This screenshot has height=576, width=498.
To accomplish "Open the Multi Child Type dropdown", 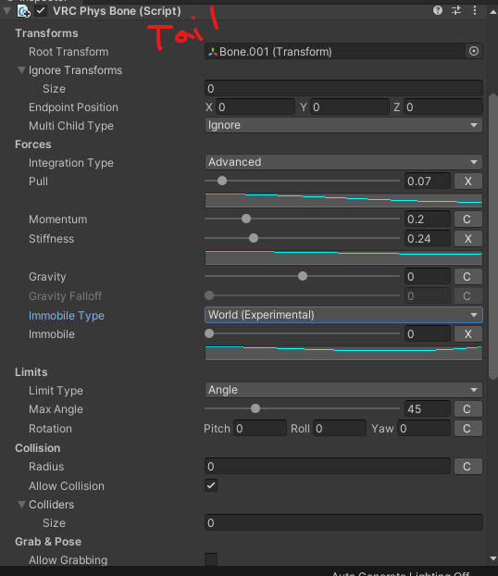I will (x=343, y=125).
